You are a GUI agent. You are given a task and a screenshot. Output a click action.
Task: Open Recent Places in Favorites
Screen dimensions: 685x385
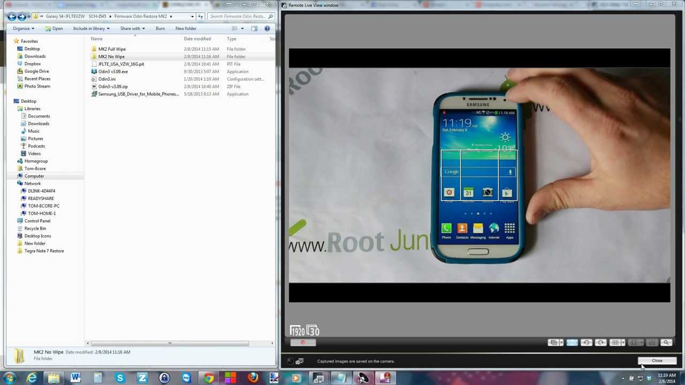tap(37, 79)
